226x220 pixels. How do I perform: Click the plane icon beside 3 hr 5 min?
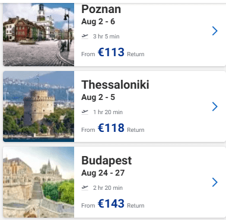pyautogui.click(x=85, y=36)
